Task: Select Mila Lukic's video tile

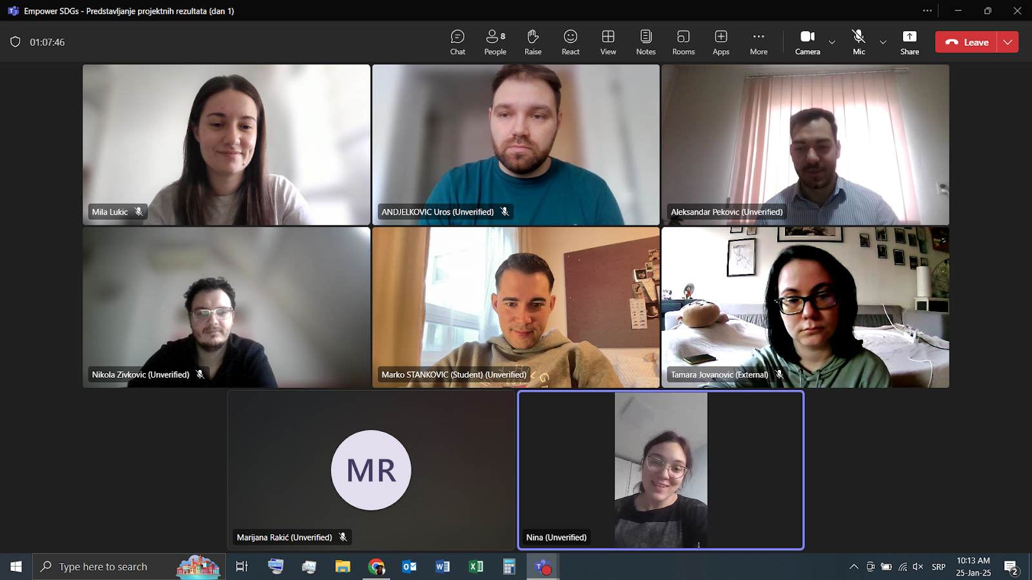Action: tap(226, 144)
